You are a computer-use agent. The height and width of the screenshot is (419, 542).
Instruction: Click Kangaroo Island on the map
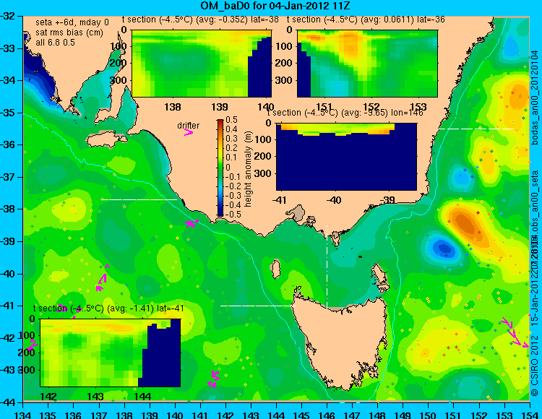click(106, 140)
